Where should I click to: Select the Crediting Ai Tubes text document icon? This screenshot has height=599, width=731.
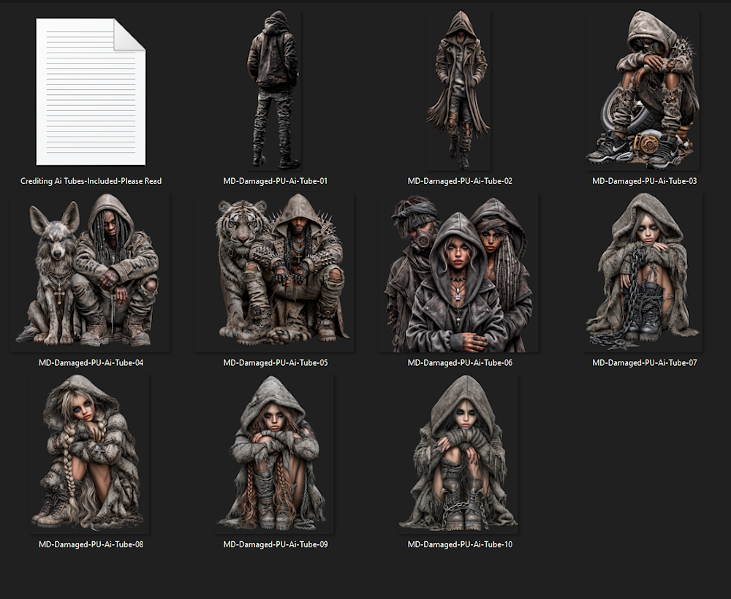(x=91, y=92)
